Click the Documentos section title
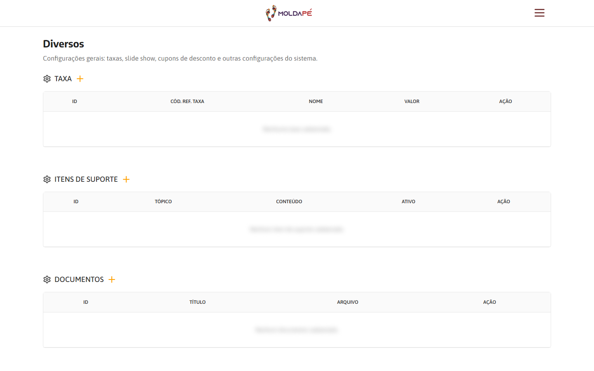 (79, 279)
